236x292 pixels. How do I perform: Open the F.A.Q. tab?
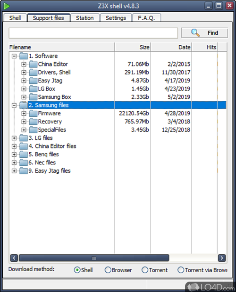pos(146,18)
